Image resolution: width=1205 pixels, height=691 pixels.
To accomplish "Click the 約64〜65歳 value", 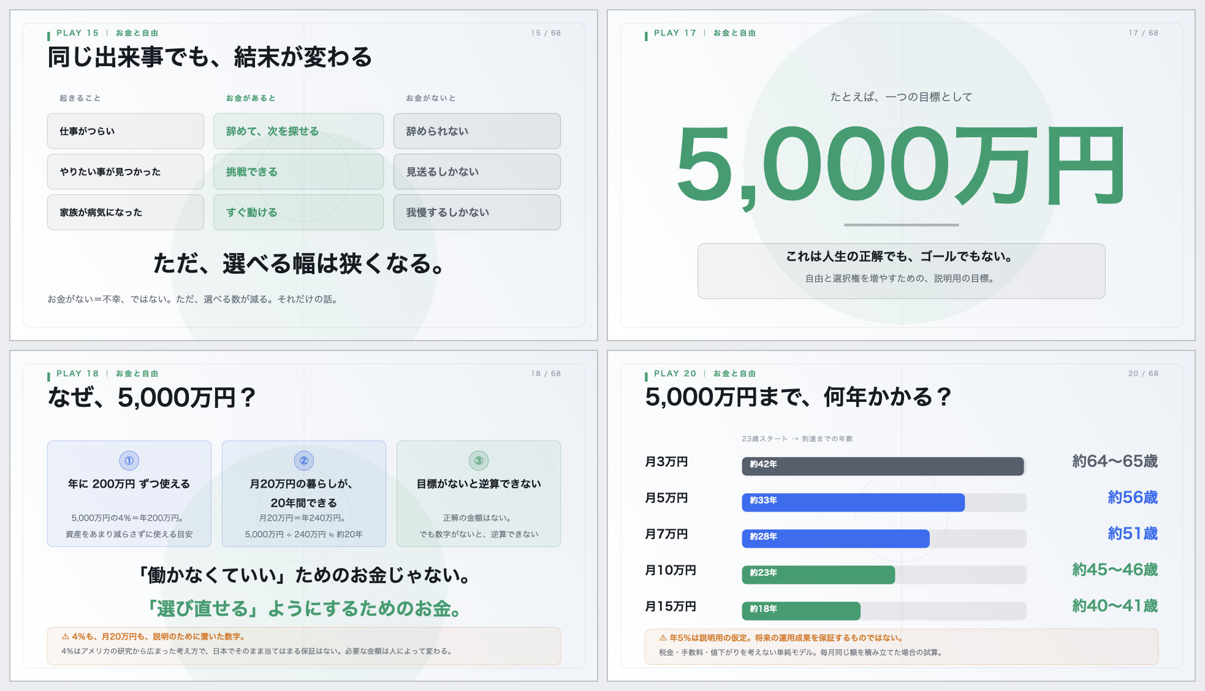I will 1115,461.
